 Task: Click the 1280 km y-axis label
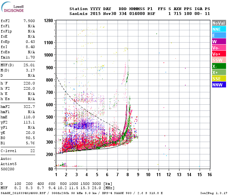49,20
